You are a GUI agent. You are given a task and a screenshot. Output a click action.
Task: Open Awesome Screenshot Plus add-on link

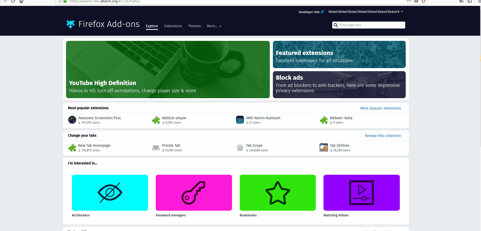pos(99,118)
